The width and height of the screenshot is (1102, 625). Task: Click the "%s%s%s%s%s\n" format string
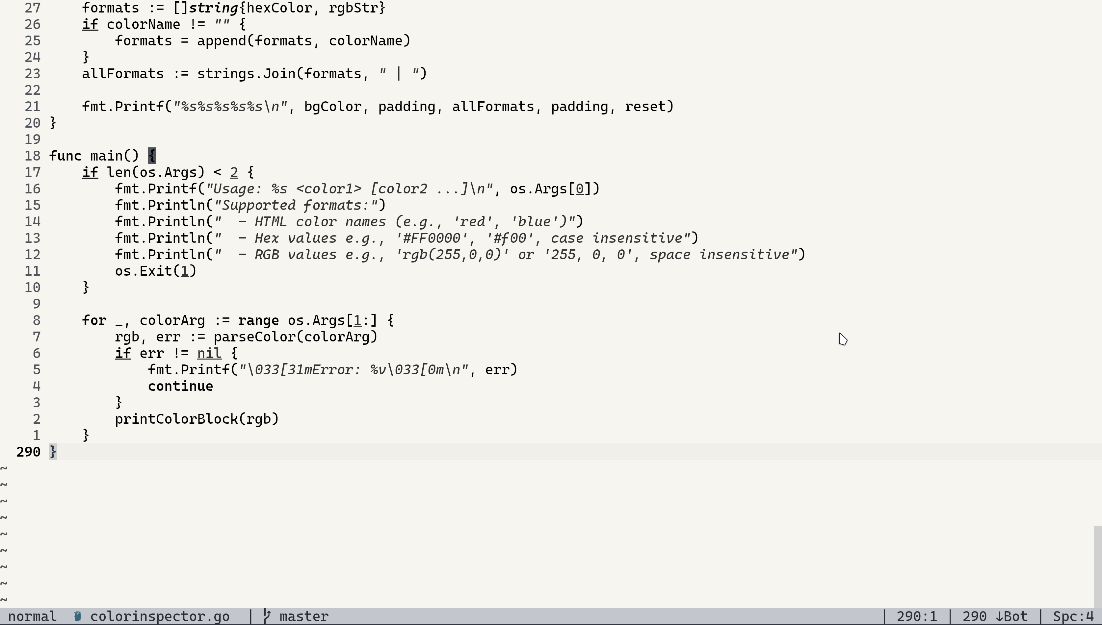tap(230, 107)
